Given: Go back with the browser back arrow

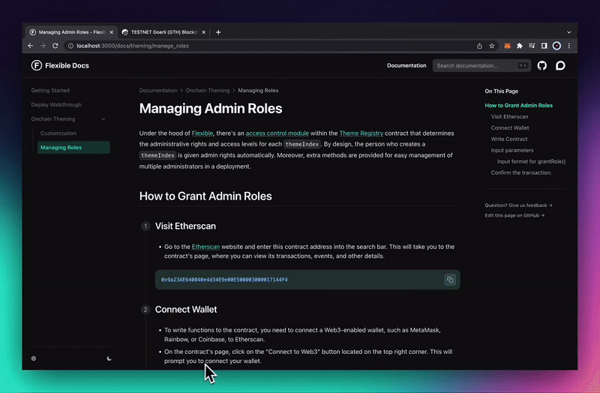Looking at the screenshot, I should click(x=31, y=46).
